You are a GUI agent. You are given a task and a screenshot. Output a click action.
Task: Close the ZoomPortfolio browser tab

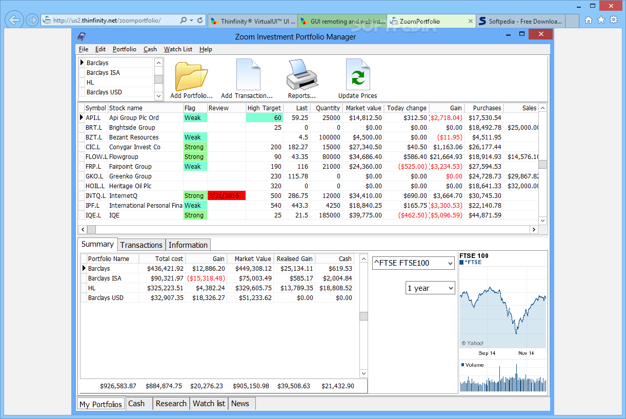pos(471,21)
